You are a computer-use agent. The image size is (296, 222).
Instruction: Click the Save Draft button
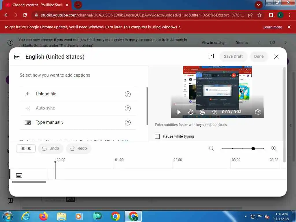233,56
